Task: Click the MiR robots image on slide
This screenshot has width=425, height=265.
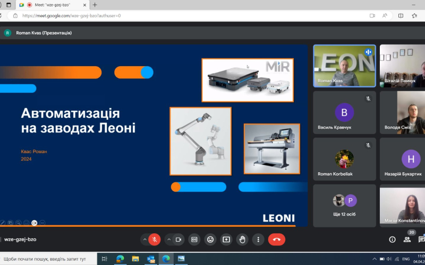Action: [248, 80]
